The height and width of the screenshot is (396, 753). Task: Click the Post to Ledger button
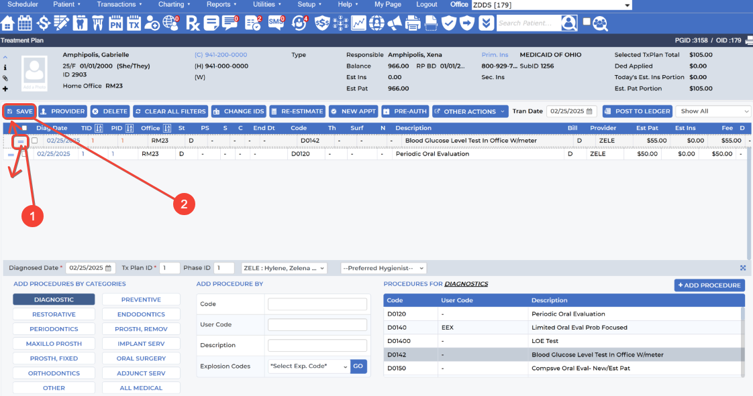click(638, 111)
